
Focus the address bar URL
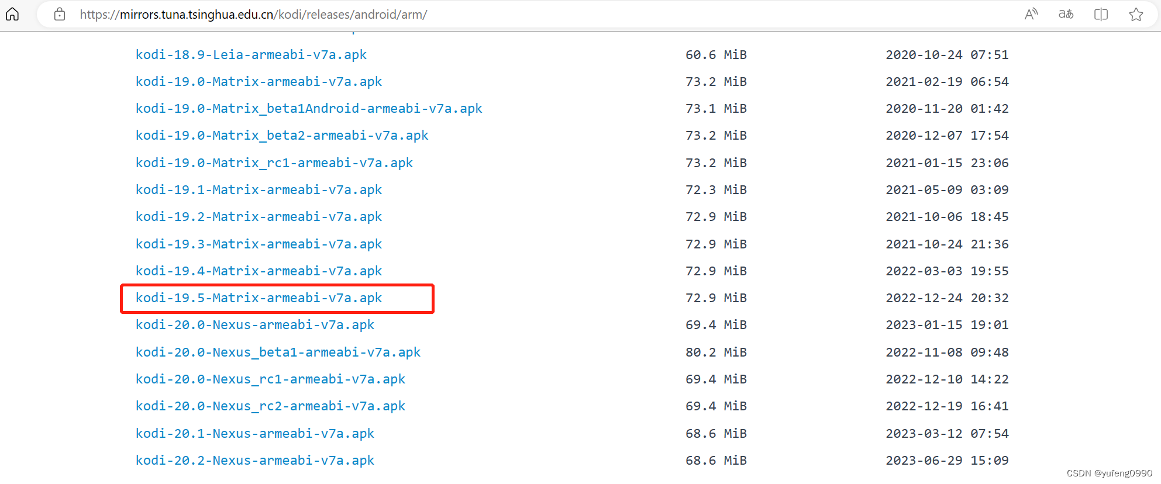click(253, 14)
